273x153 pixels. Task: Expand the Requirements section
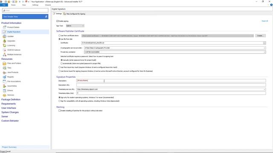click(9, 104)
